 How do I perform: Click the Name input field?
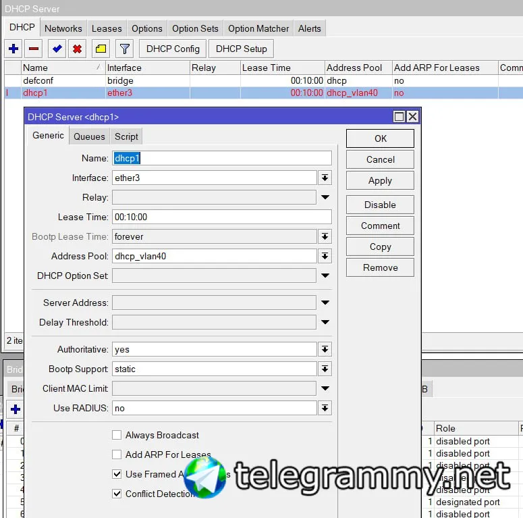pyautogui.click(x=222, y=158)
